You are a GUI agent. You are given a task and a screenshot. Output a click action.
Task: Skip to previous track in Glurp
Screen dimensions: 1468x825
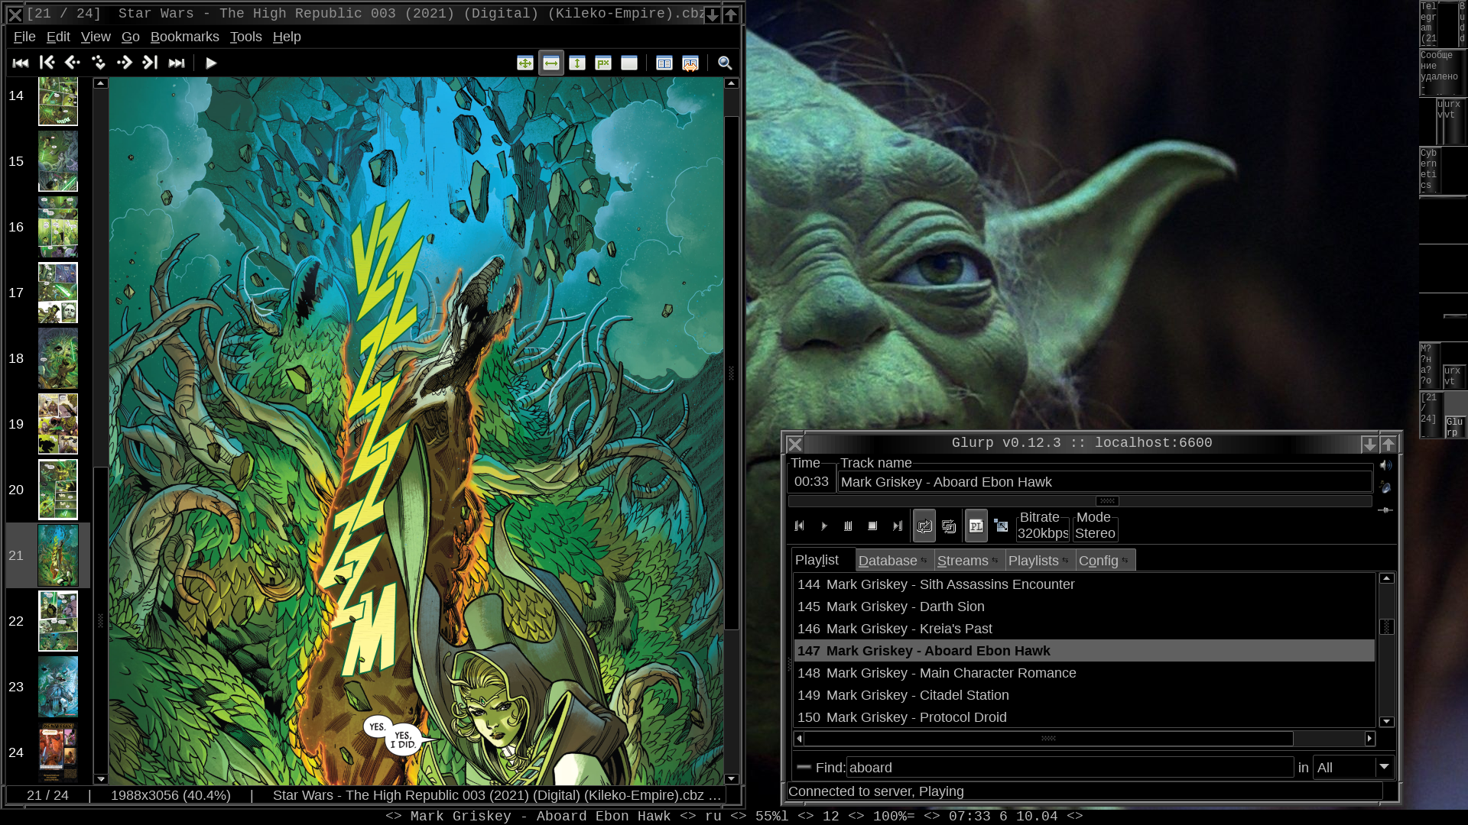[x=799, y=526]
